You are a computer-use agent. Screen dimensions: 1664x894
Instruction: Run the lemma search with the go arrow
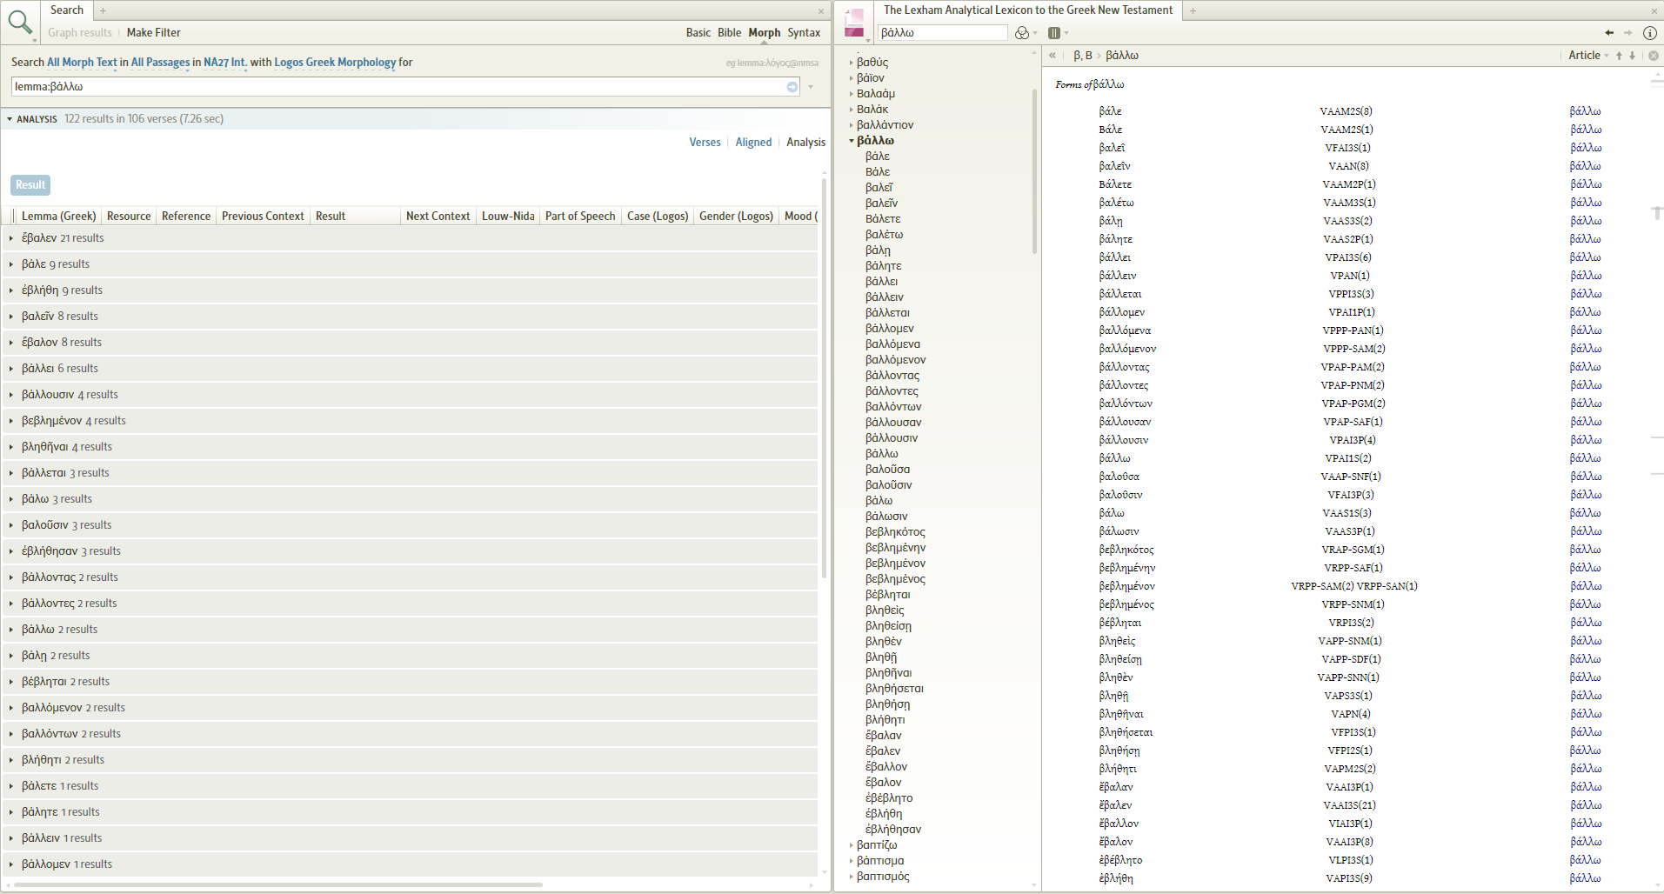(x=792, y=87)
